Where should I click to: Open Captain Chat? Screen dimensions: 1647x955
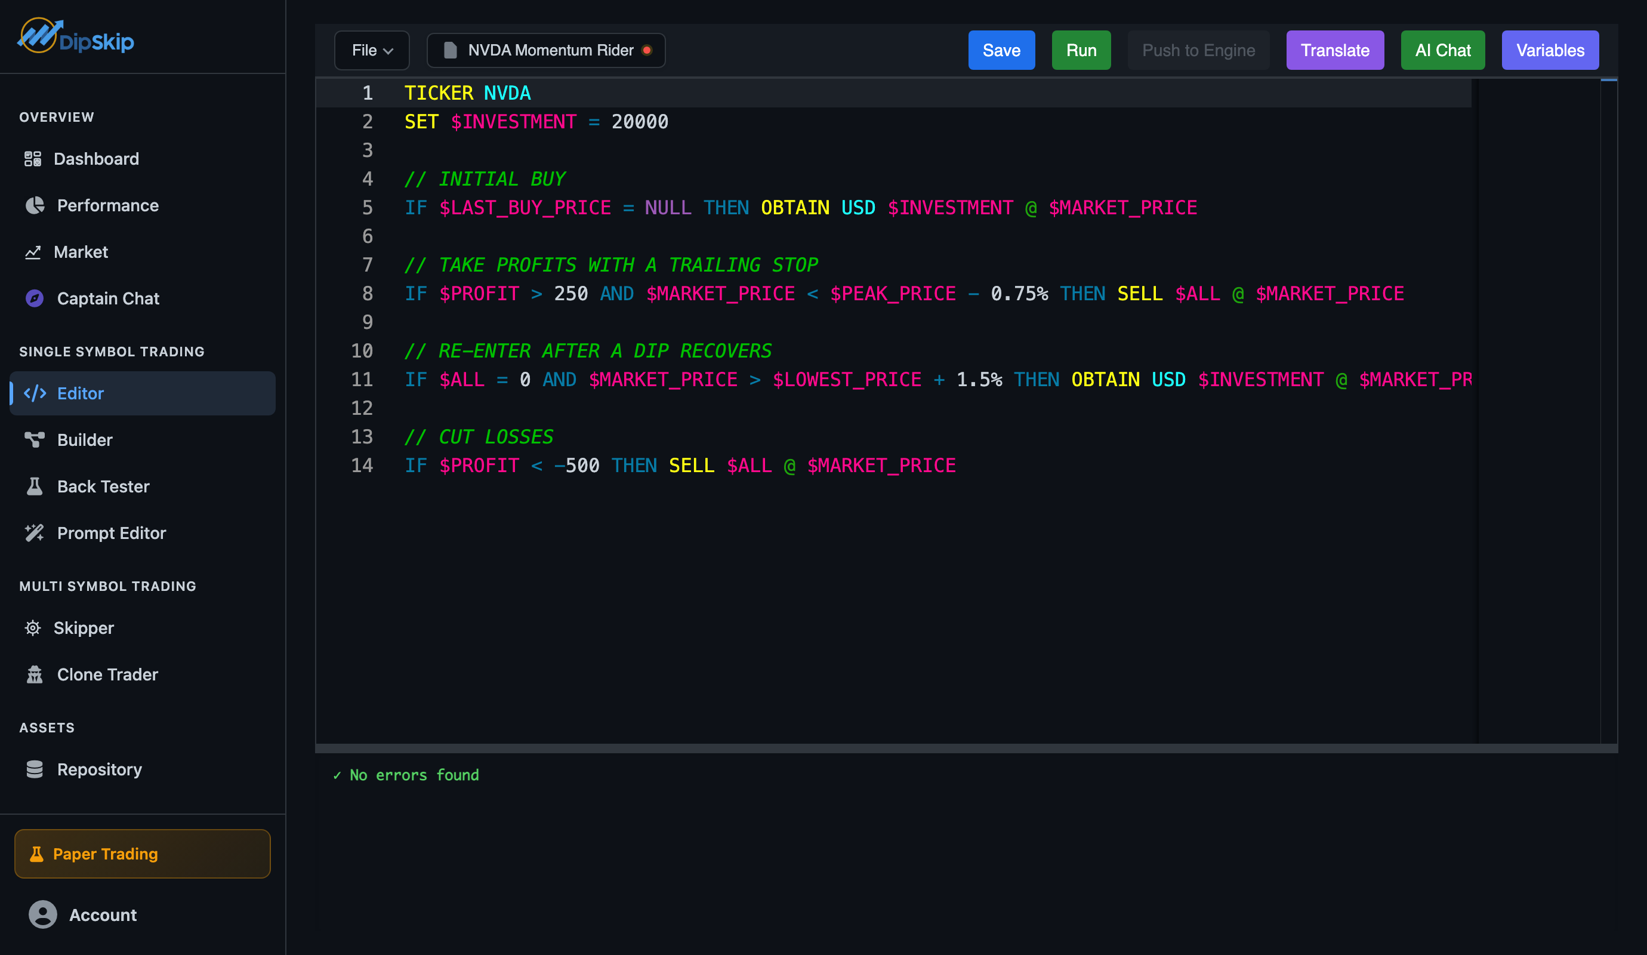[143, 298]
